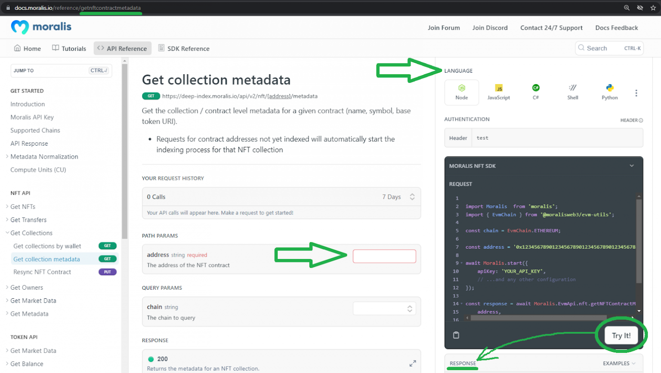Select the JavaScript language icon
661x373 pixels.
[498, 92]
